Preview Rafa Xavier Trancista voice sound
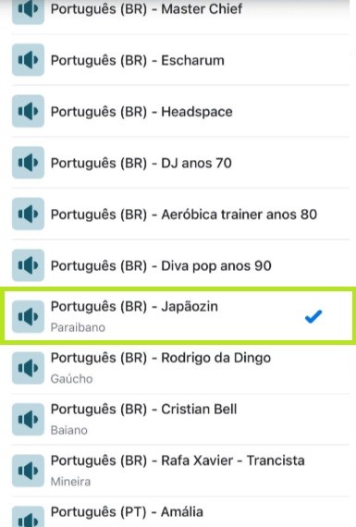Screen dimensions: 356x527 28,471
